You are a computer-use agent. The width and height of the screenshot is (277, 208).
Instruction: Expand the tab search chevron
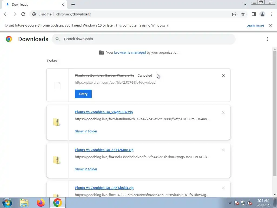245,5
